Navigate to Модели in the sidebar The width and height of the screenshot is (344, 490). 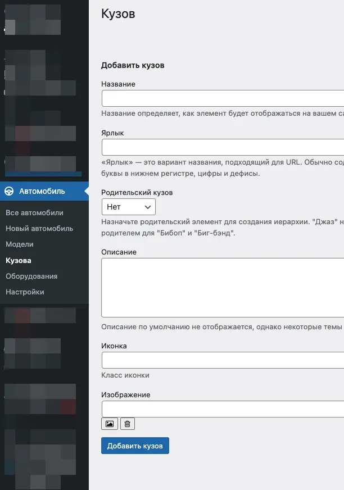tap(20, 244)
